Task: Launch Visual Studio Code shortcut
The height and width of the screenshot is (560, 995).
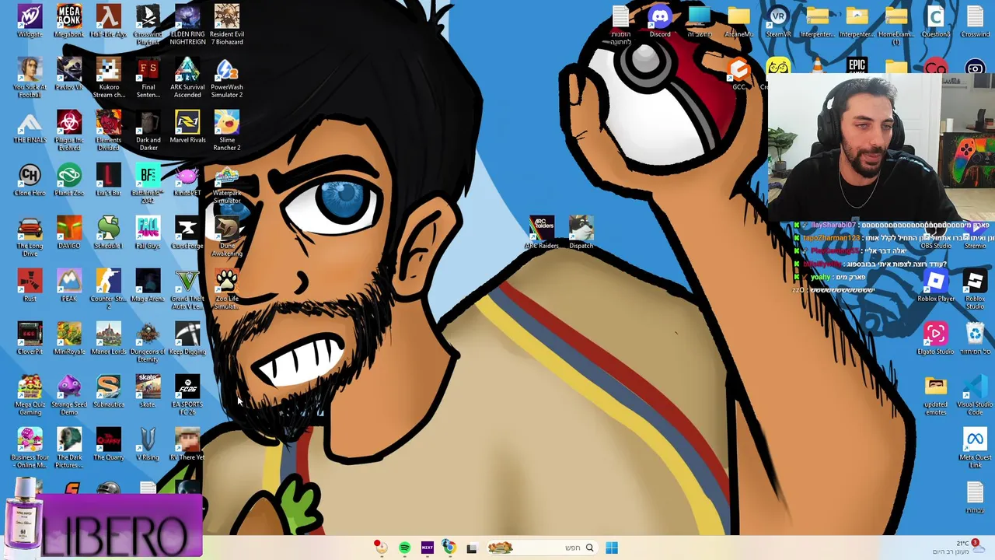Action: coord(975,394)
